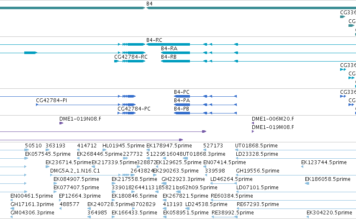Click the thick CDS bar under B4-PA
This screenshot has height=219, width=356.
(x=182, y=105)
